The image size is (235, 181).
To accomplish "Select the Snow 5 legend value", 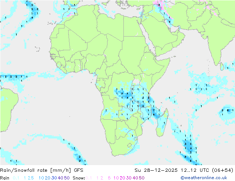I will coord(109,178).
